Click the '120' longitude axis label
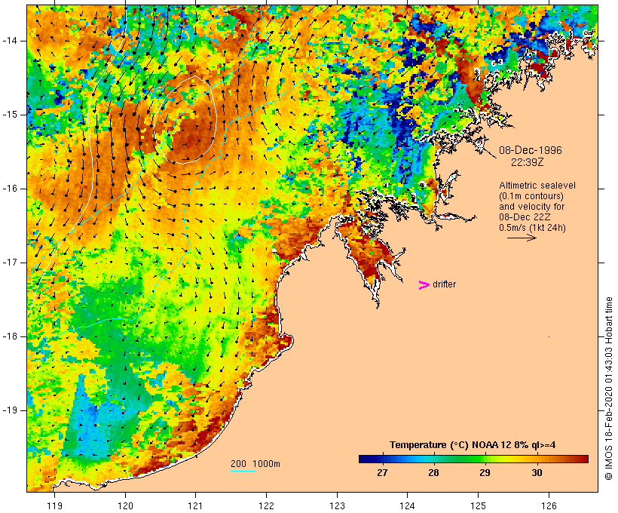 tap(125, 505)
